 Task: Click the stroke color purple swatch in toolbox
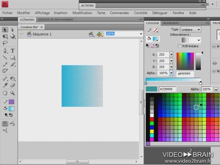(x=11, y=102)
